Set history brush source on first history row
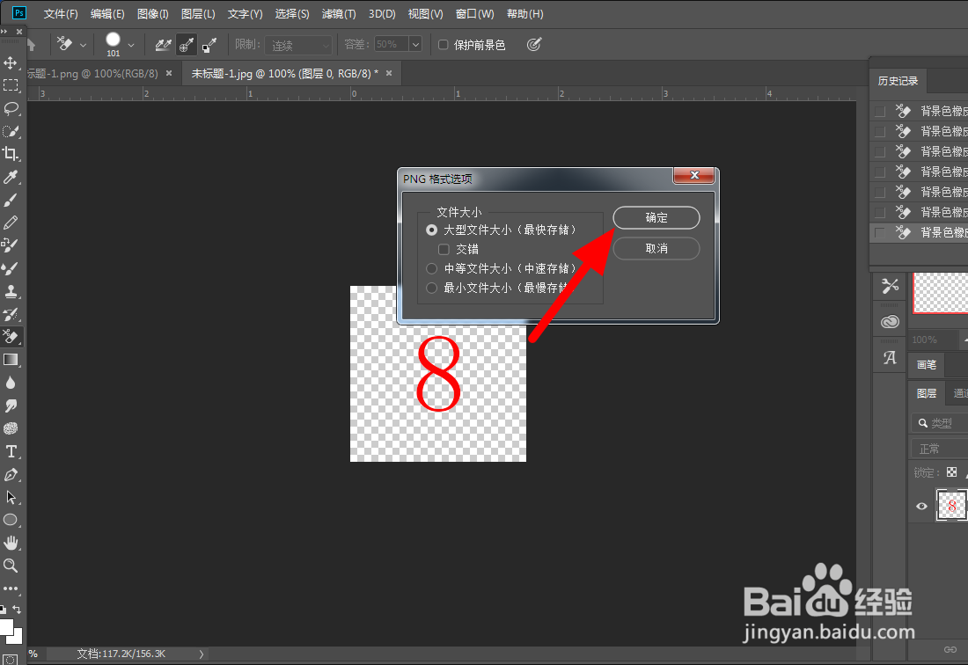 tap(880, 111)
